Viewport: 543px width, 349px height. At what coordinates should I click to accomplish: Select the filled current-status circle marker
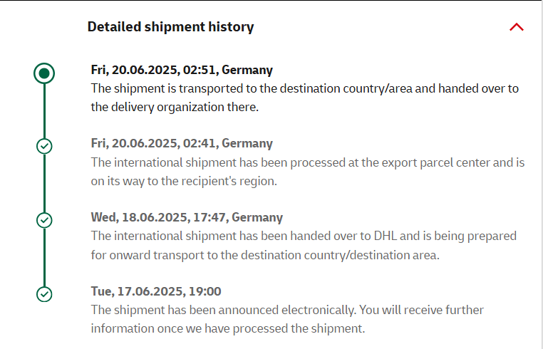pos(44,73)
